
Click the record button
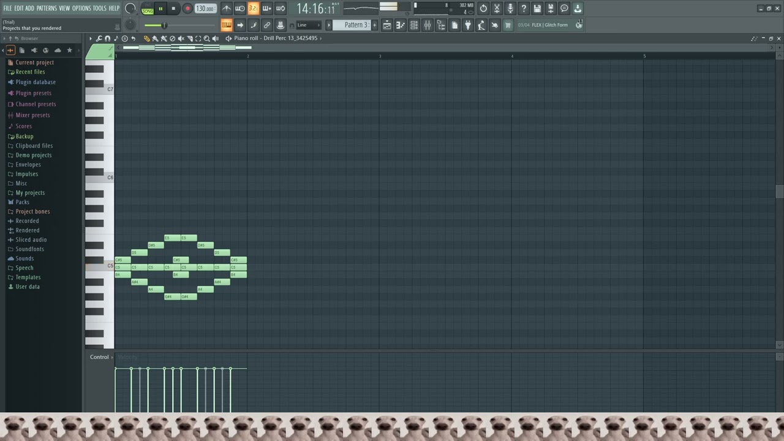click(x=187, y=9)
